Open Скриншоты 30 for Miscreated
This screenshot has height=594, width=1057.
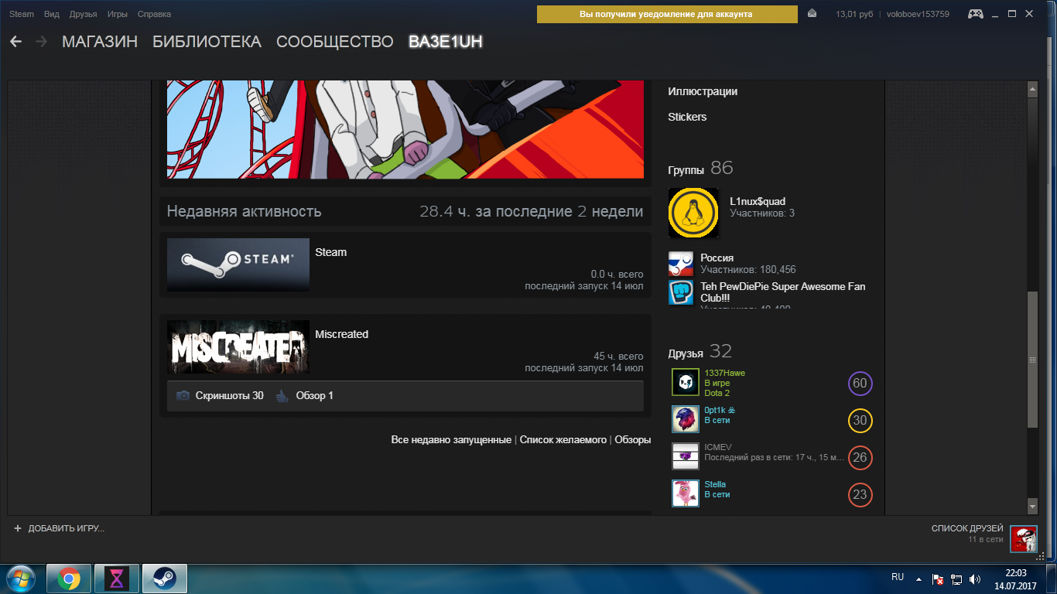click(229, 396)
